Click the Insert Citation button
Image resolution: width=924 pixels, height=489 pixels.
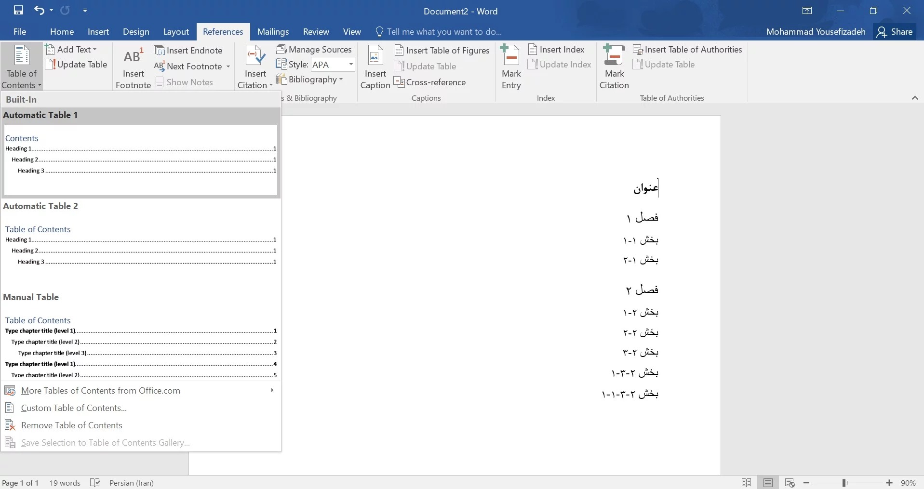coord(255,67)
